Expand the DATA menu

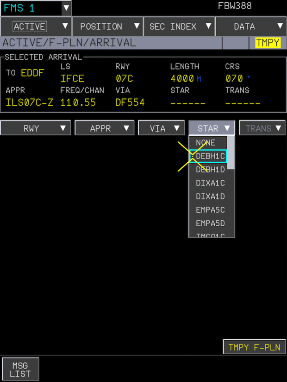pyautogui.click(x=250, y=26)
